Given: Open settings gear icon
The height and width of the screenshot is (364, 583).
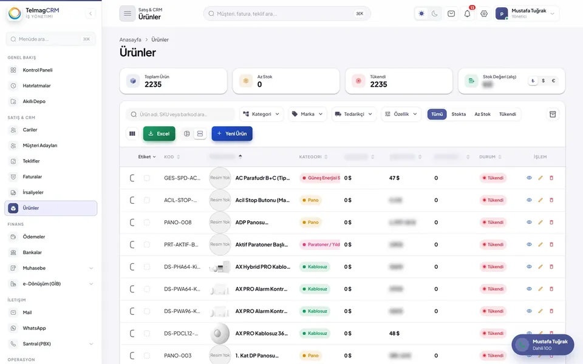Looking at the screenshot, I should point(484,14).
